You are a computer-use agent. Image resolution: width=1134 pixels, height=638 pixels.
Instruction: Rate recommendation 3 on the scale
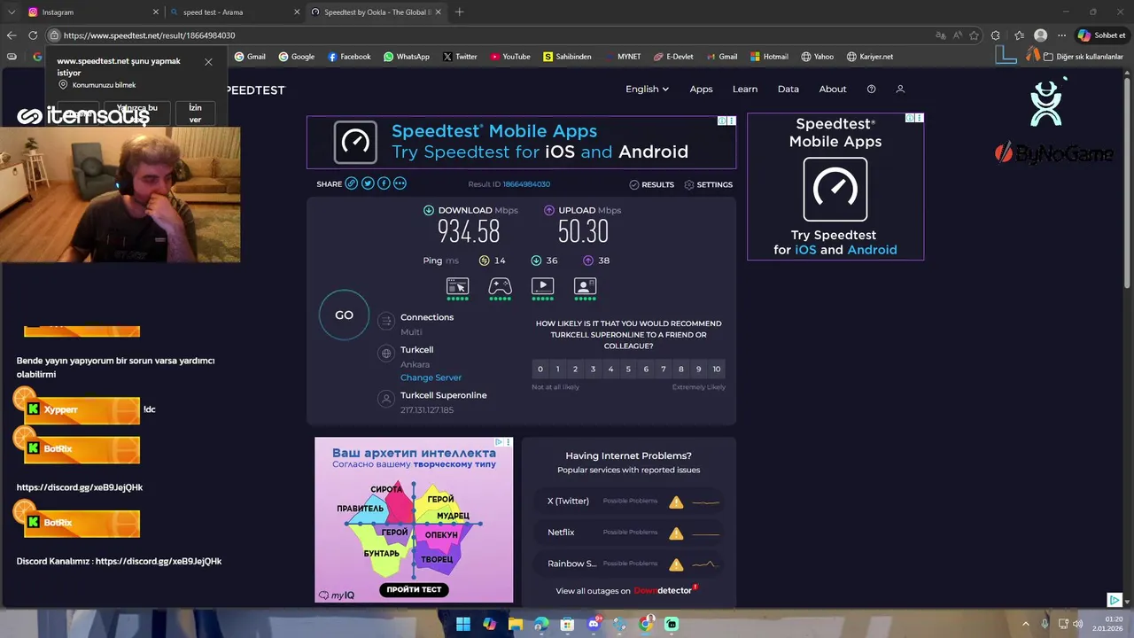pos(593,369)
